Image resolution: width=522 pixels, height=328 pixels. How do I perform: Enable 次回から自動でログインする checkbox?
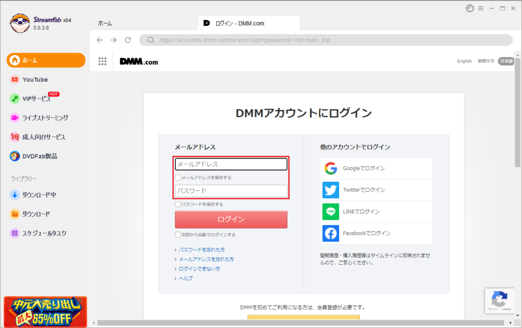coord(178,235)
